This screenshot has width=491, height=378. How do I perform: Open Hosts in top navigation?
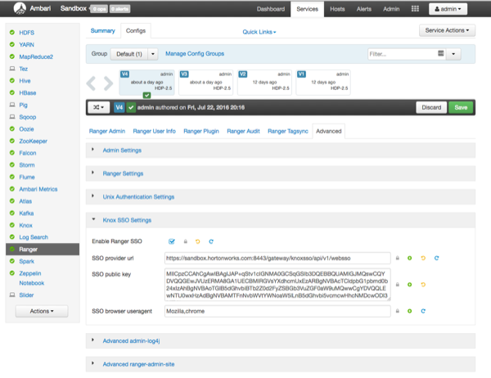click(x=337, y=9)
